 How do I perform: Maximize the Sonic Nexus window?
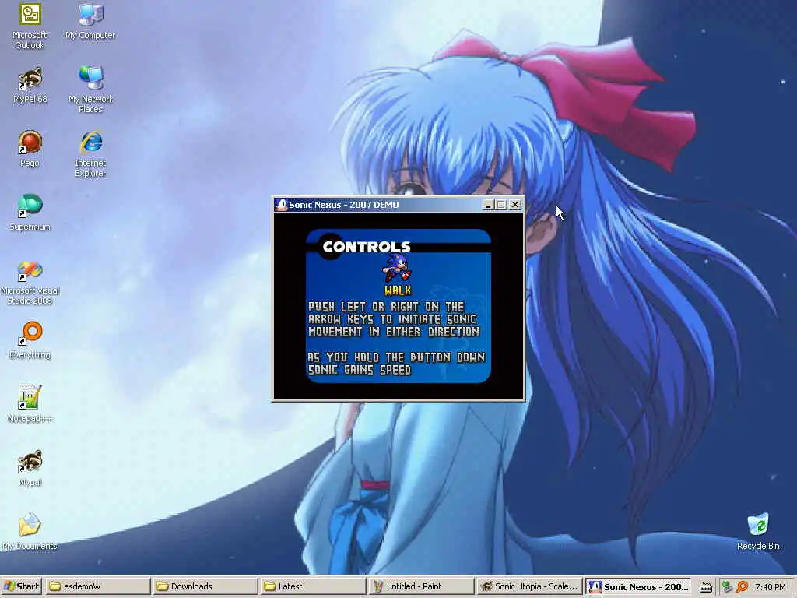coord(500,205)
